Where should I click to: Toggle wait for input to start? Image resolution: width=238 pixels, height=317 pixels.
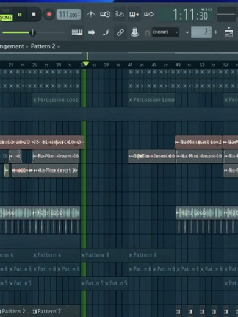coord(105,14)
